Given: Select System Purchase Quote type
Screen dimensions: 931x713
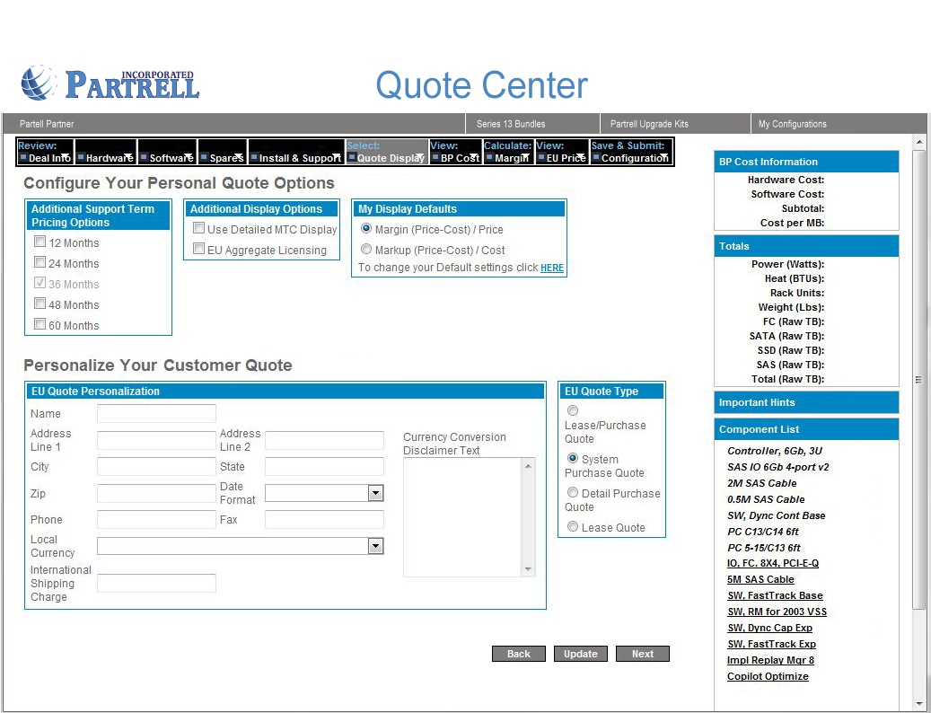Looking at the screenshot, I should [x=573, y=458].
